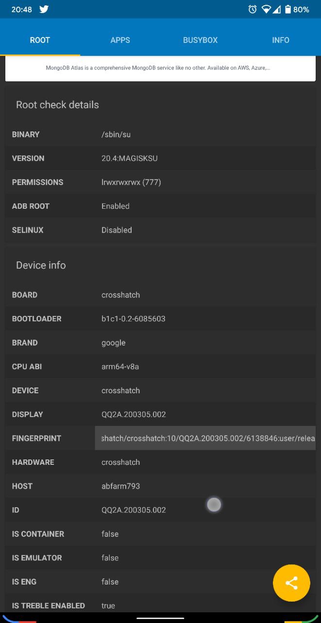
Task: Tap the alarm clock status icon
Action: click(253, 9)
